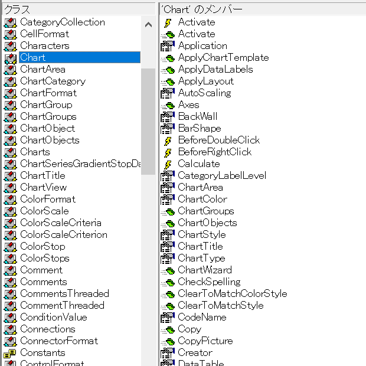Select CommentThreaded class
The image size is (366, 366).
click(x=63, y=305)
